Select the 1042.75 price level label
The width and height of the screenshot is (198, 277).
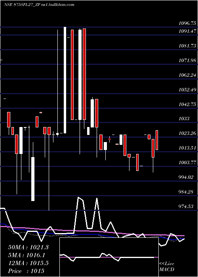coord(187,104)
